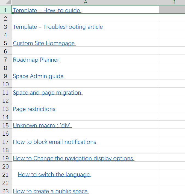Select row 12 header
Viewport: 185px width, 194px height.
click(x=6, y=100)
